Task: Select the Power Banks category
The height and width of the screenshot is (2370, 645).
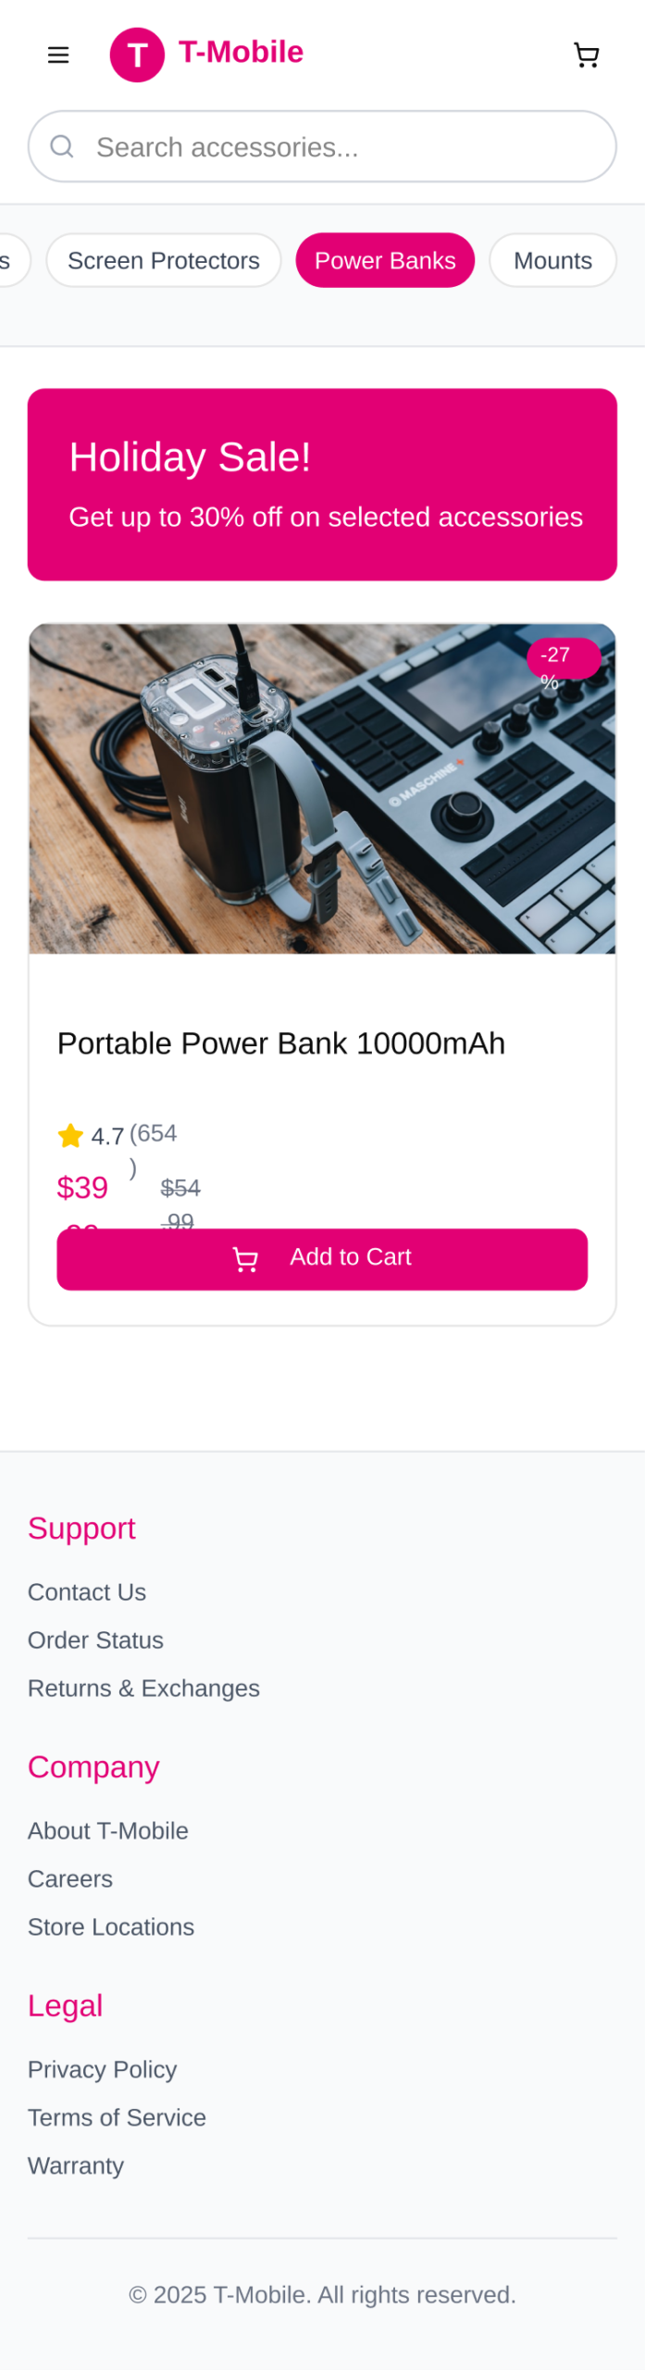Action: (x=385, y=261)
